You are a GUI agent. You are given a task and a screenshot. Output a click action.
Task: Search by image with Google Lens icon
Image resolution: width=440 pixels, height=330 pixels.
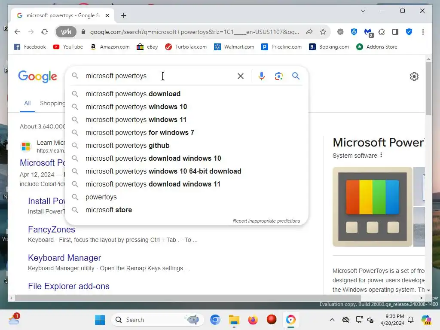(x=278, y=76)
